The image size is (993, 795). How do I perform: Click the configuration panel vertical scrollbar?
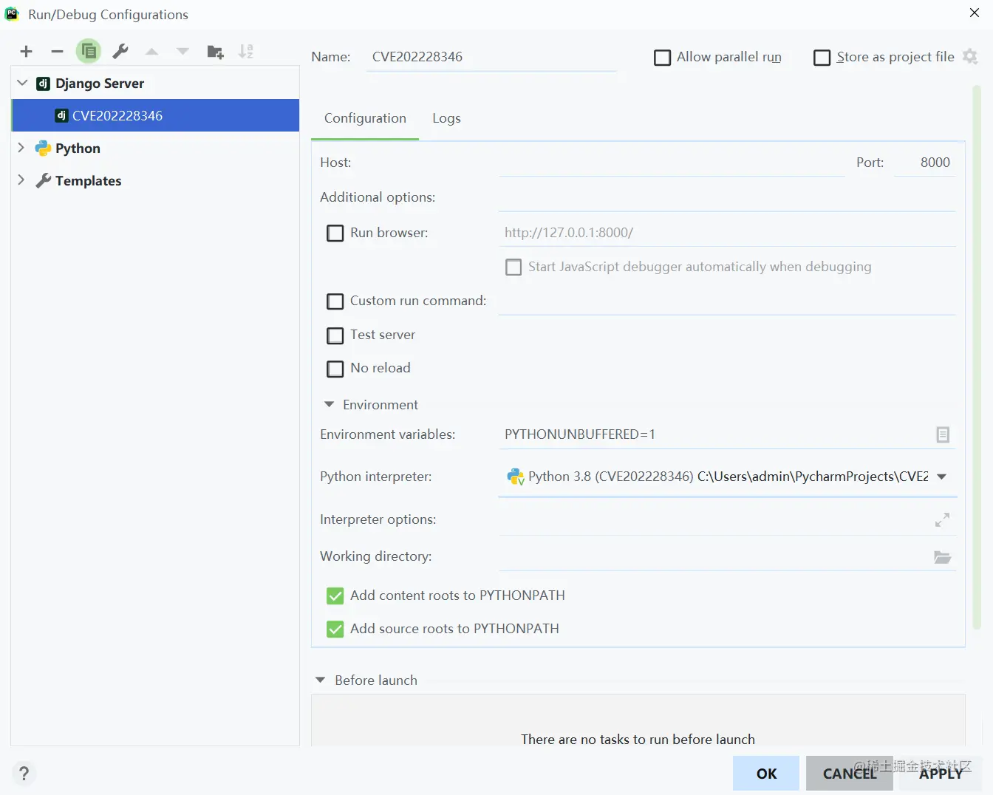coord(976,358)
